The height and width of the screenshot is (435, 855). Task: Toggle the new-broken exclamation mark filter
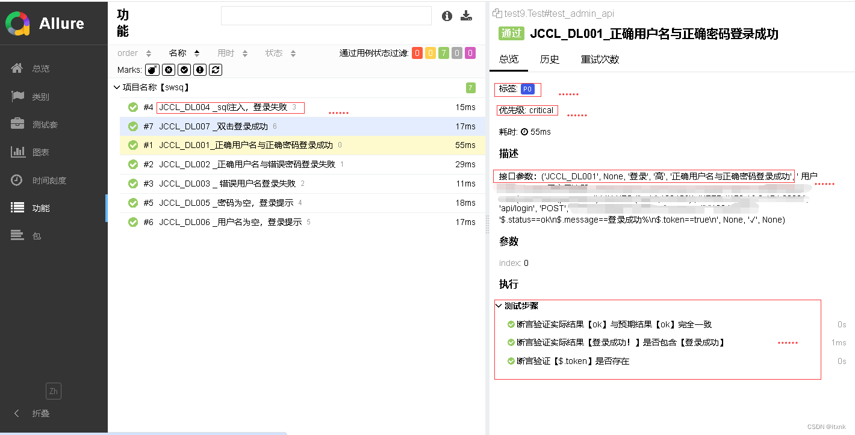[x=201, y=70]
